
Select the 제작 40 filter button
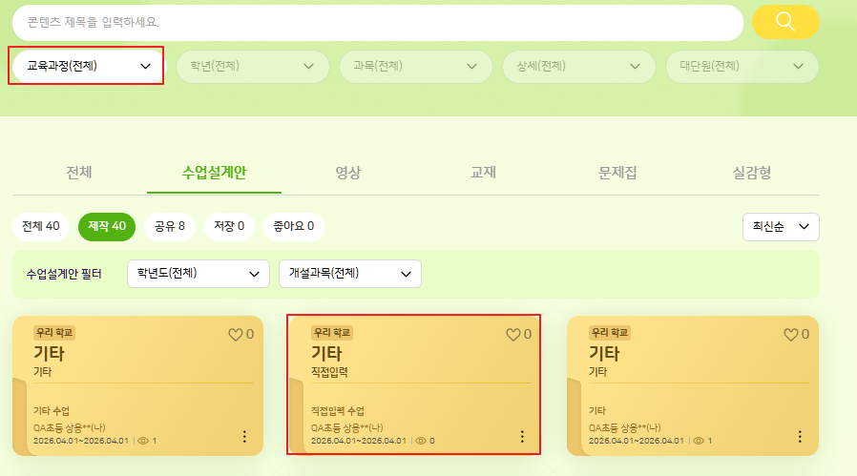coord(107,226)
